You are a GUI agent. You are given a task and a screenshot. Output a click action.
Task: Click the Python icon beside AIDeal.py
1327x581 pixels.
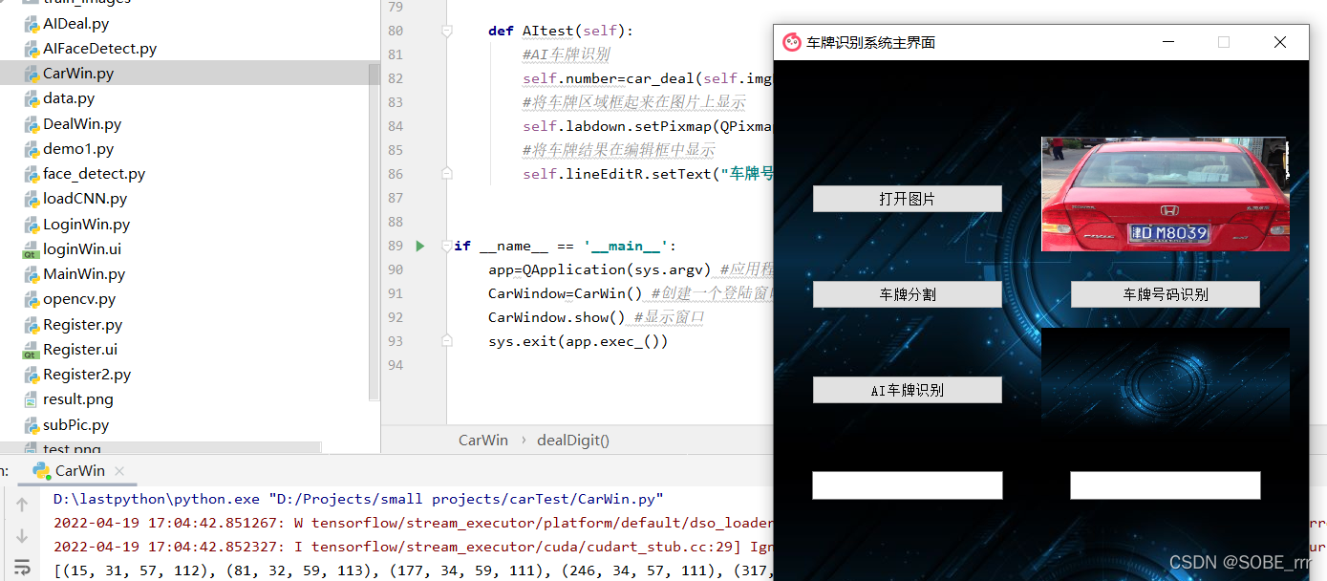coord(31,23)
